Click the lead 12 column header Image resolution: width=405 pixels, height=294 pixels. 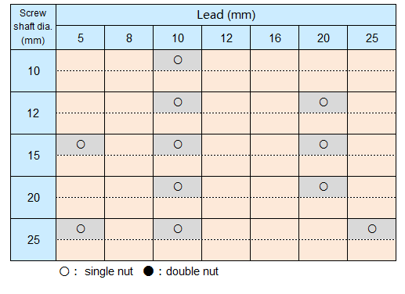click(226, 38)
